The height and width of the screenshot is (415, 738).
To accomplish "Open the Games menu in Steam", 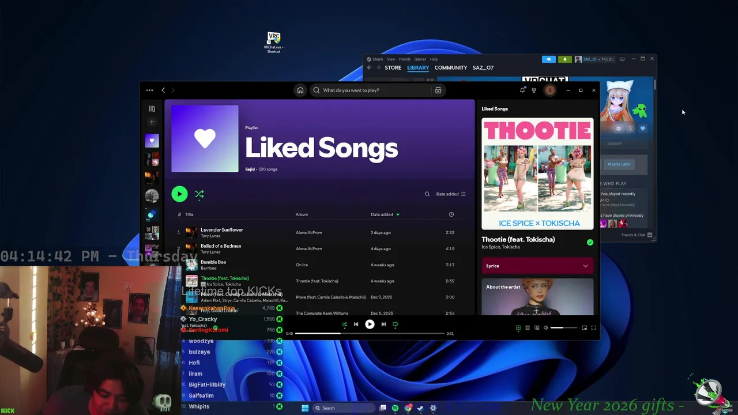I will coord(420,59).
